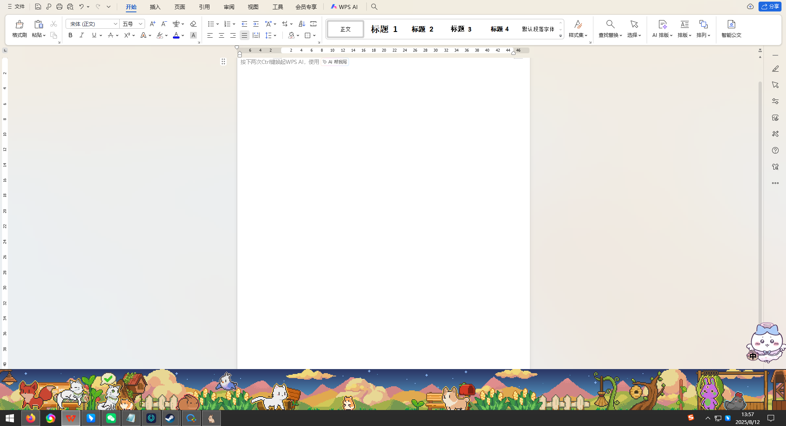The width and height of the screenshot is (786, 426).
Task: Apply the 标题 2 style
Action: pyautogui.click(x=423, y=29)
